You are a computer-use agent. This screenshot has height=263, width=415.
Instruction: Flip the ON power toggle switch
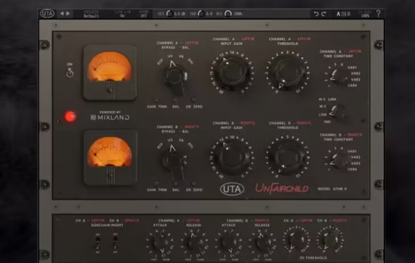[69, 72]
